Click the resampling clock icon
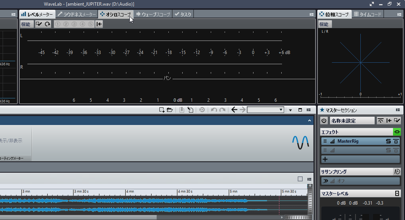The width and height of the screenshot is (405, 220). point(397,172)
